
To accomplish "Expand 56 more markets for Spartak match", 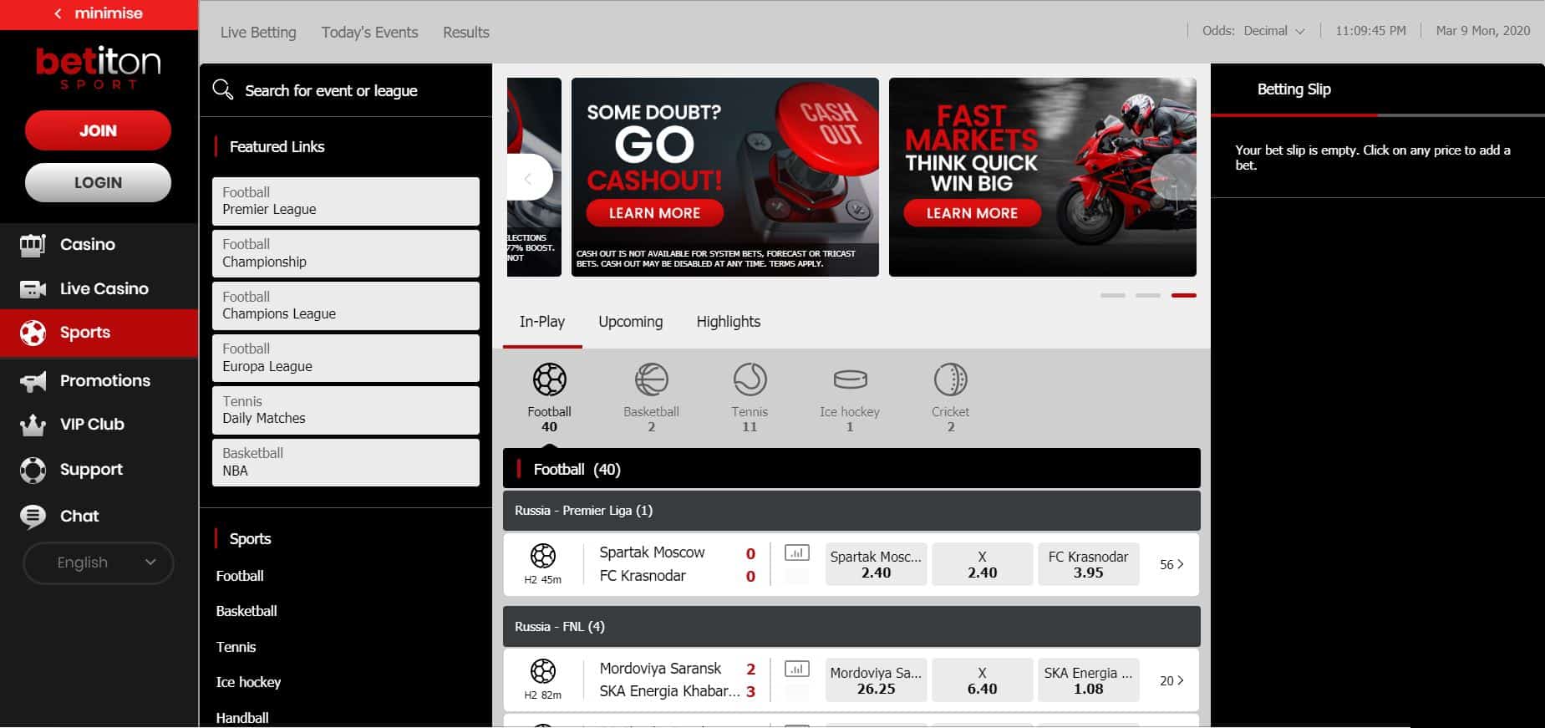I will 1171,564.
